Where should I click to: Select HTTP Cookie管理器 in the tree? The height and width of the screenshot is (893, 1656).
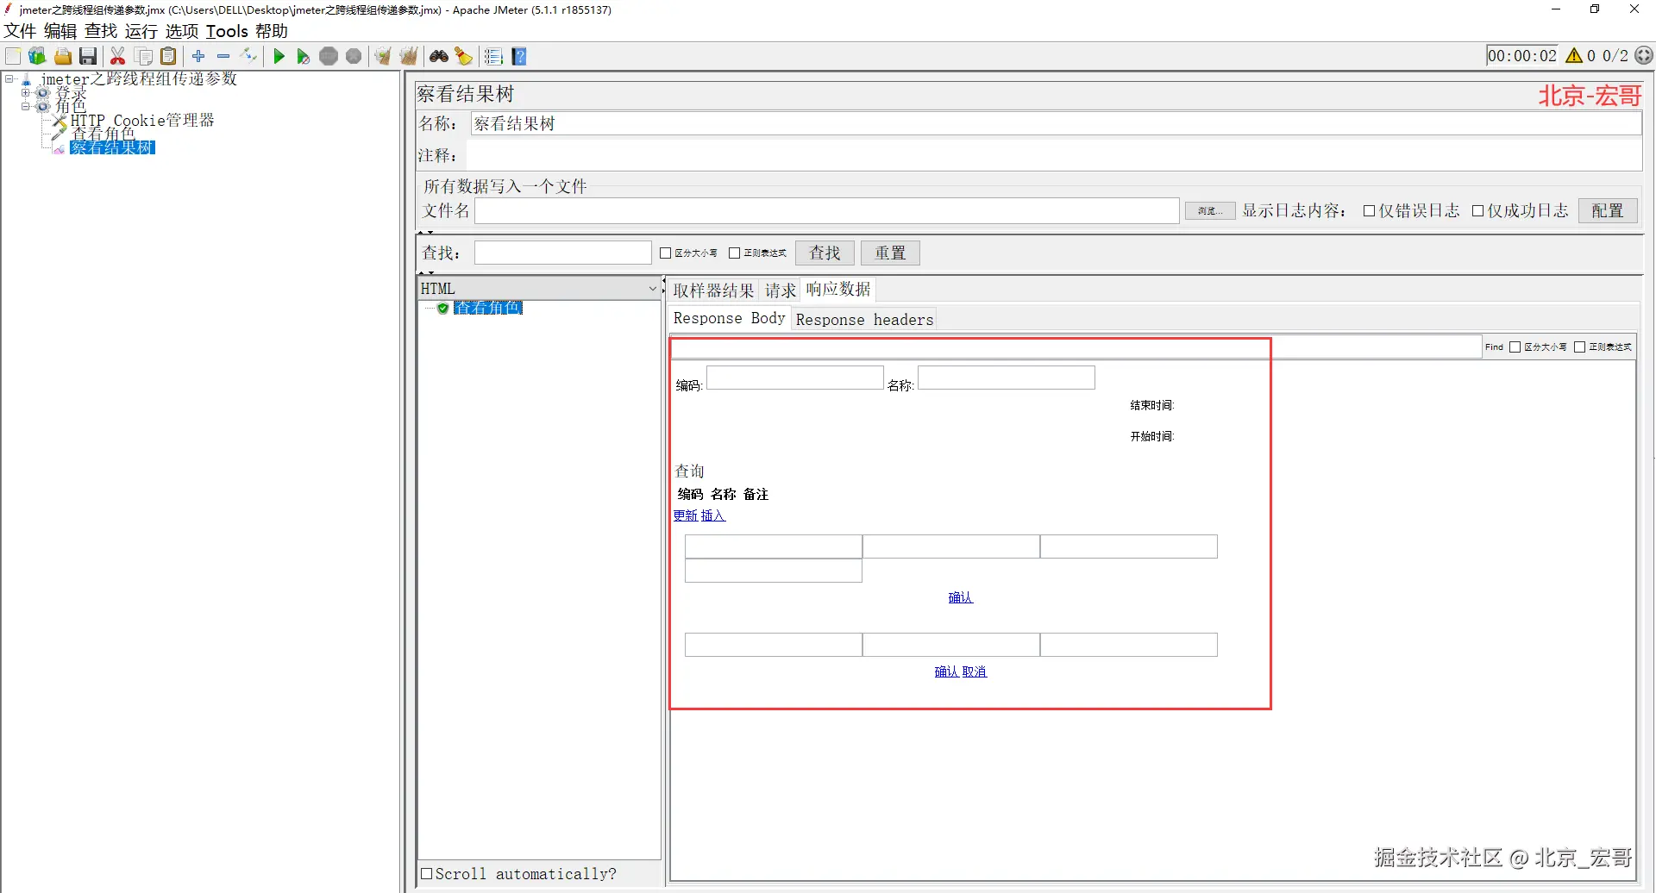pos(142,121)
